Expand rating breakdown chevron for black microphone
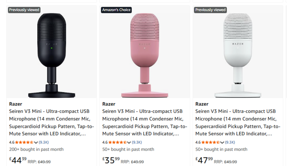287x166 pixels. pos(36,142)
